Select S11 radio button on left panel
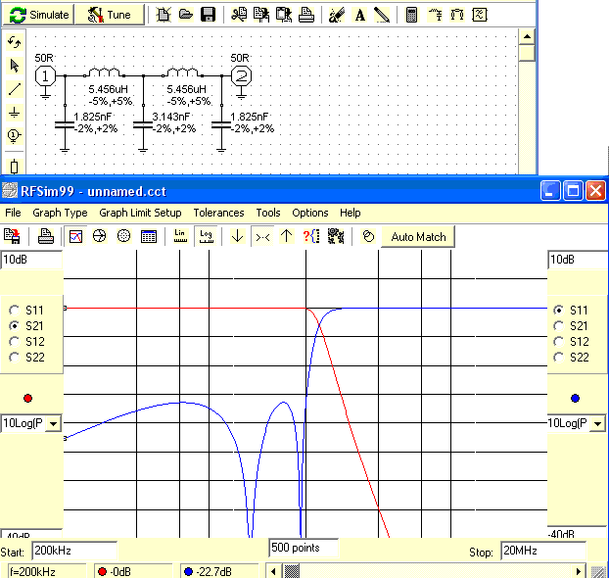The image size is (609, 578). click(15, 310)
